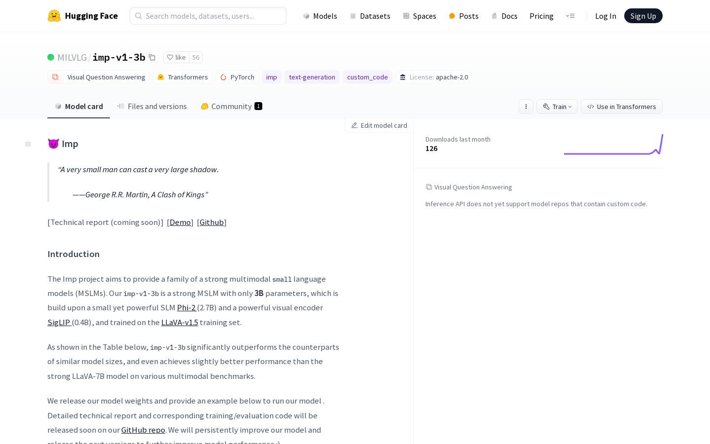Screen dimensions: 710x444
Task: Open the Phi-2 link
Action: (186, 307)
